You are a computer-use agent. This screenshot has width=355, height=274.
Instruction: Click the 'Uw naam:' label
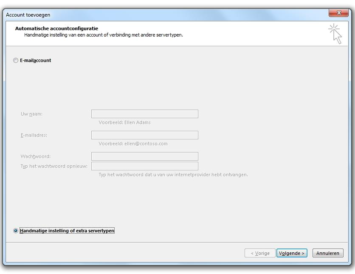pos(31,114)
